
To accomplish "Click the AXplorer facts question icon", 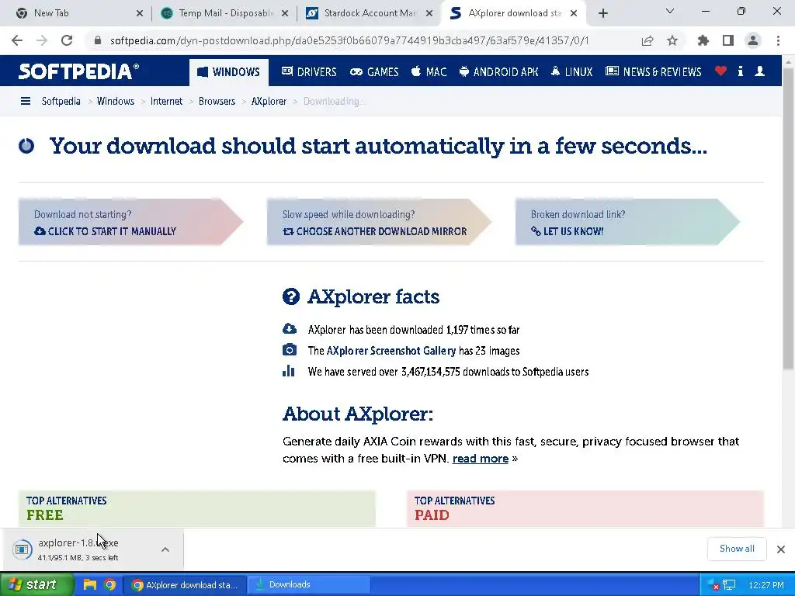I will [x=291, y=296].
